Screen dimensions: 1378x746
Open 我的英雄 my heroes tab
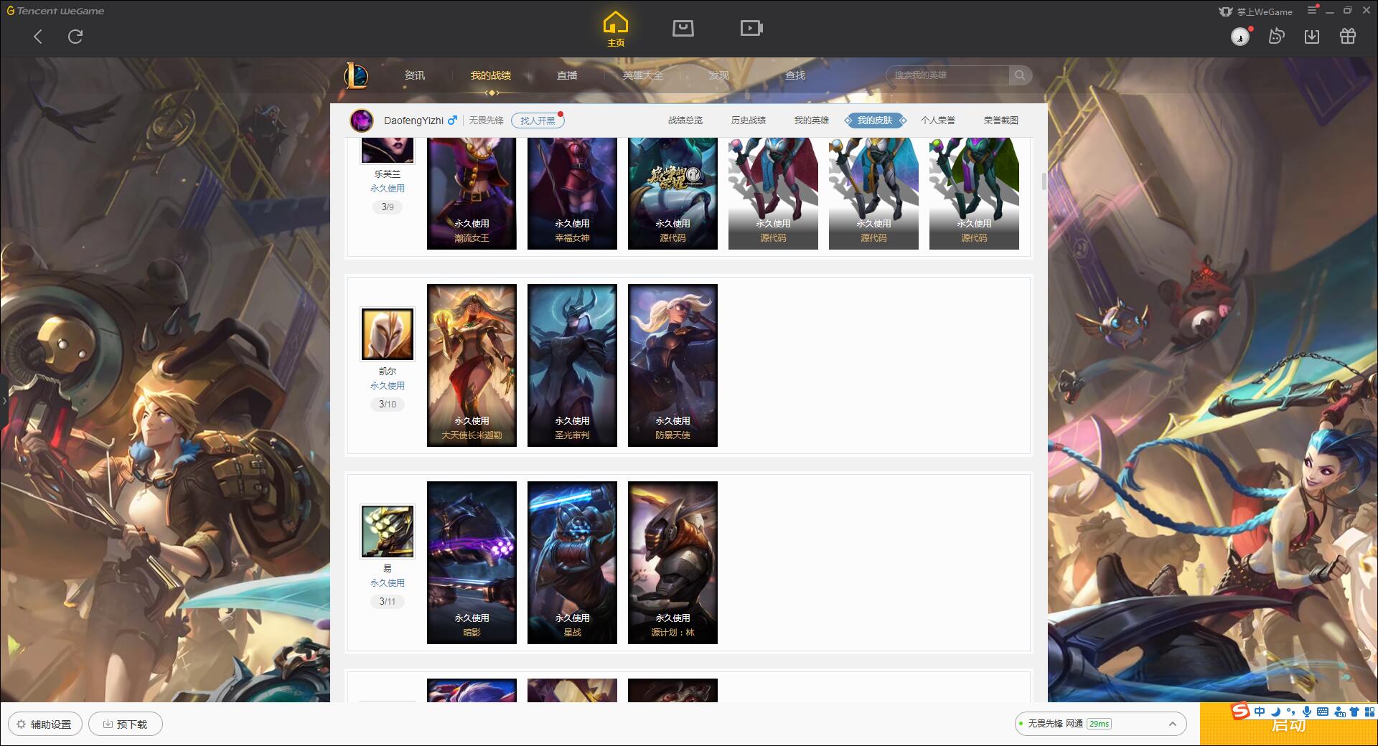tap(812, 121)
